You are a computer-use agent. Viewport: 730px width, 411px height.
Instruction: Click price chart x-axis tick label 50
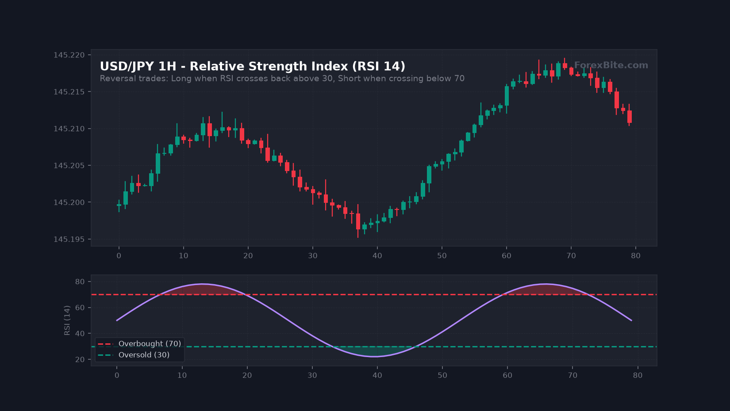pyautogui.click(x=442, y=256)
